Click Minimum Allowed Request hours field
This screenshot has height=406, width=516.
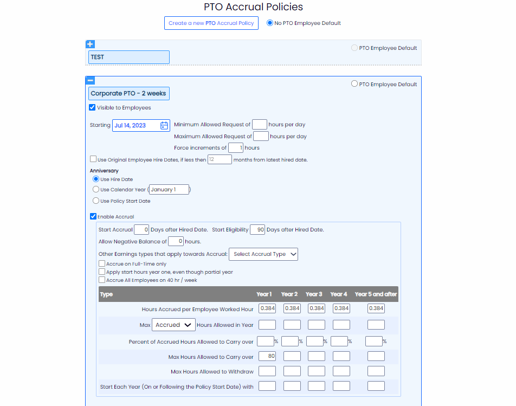tap(259, 124)
